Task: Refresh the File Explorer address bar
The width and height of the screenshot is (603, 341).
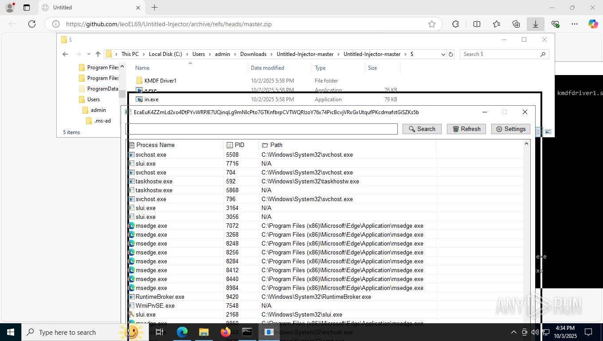Action: click(451, 54)
